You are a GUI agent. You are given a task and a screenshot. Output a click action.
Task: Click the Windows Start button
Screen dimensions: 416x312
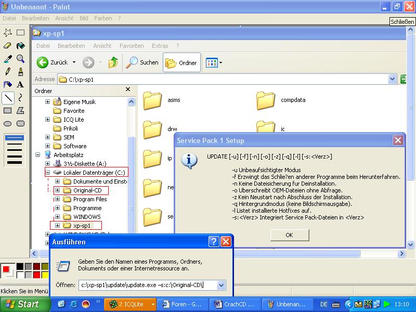tap(24, 304)
